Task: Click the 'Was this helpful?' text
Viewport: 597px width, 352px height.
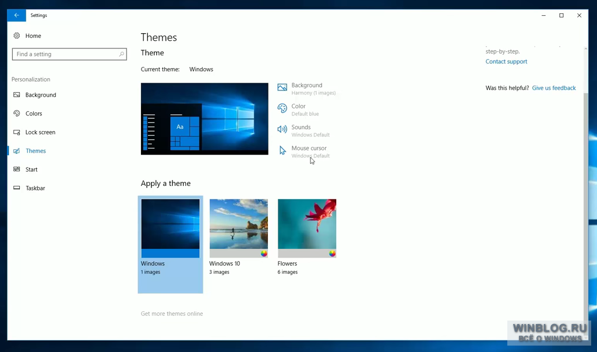Action: pos(507,88)
